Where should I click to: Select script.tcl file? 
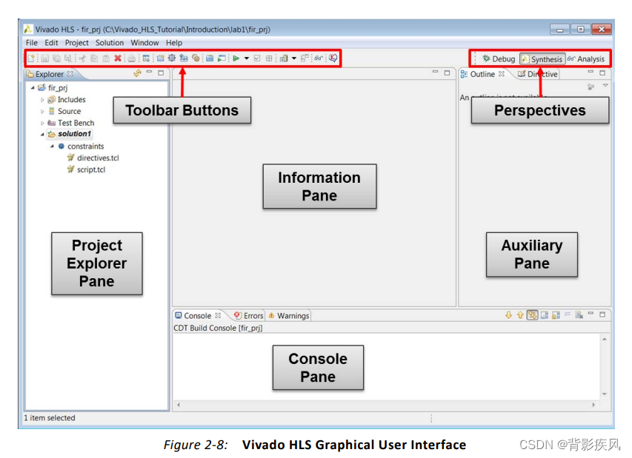pyautogui.click(x=86, y=169)
